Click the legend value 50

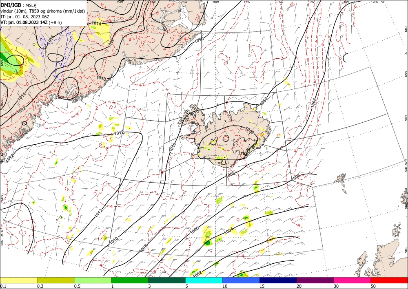tap(373, 286)
